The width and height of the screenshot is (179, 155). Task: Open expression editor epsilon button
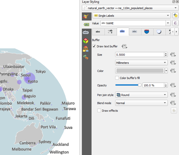pyautogui.click(x=175, y=23)
